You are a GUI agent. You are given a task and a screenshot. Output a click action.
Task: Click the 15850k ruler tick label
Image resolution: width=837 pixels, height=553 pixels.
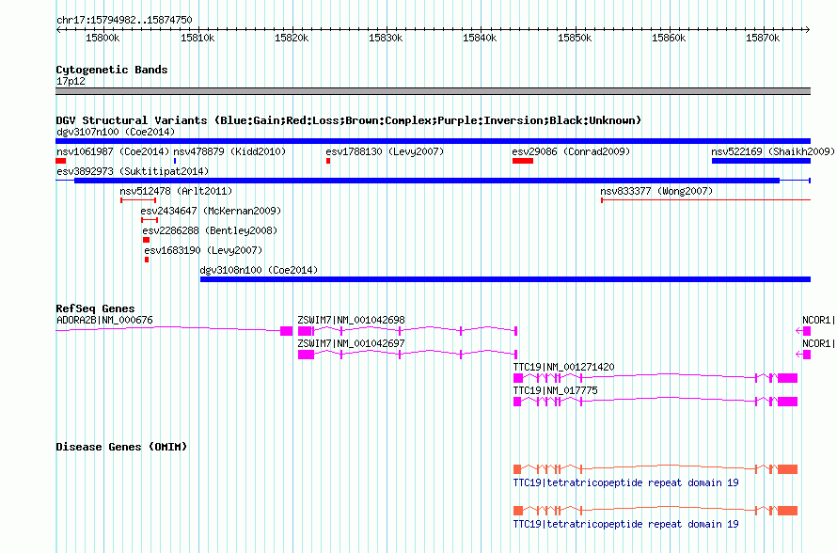575,38
